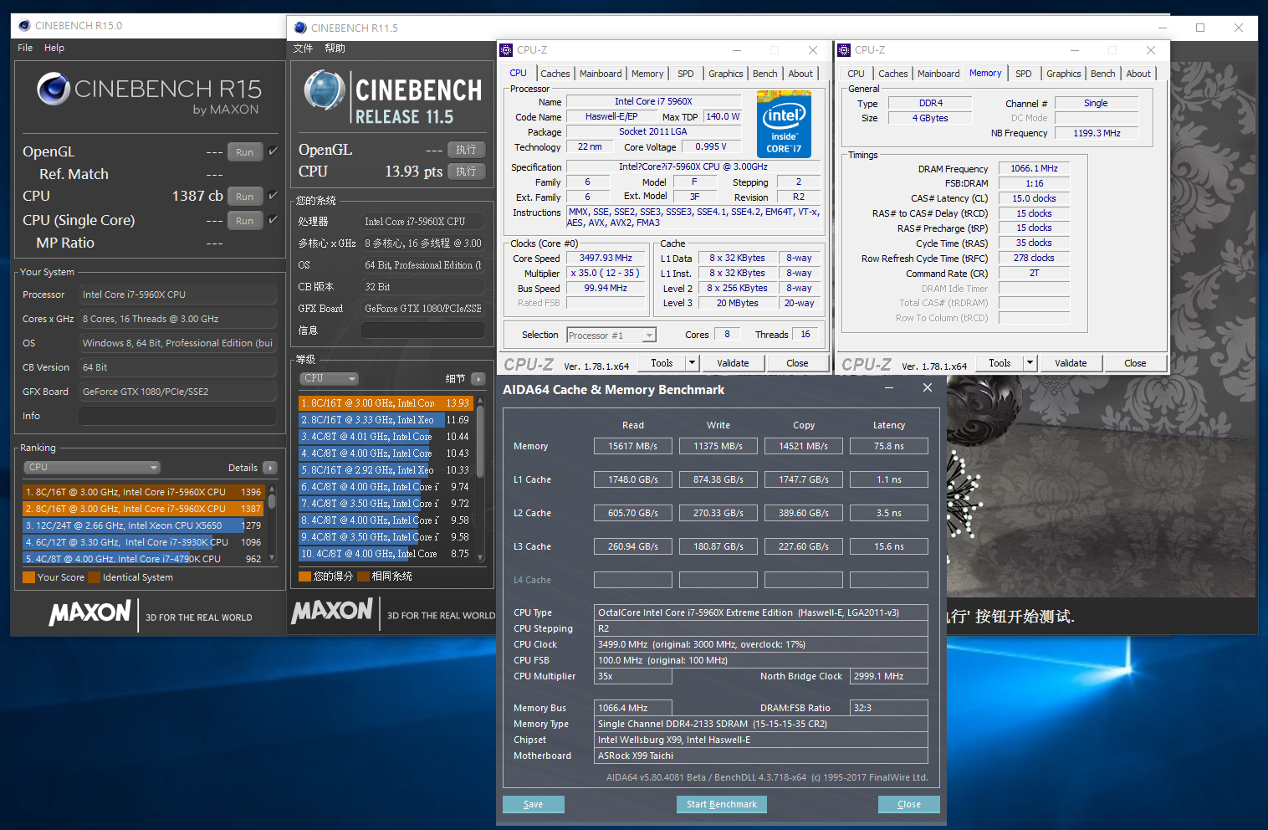The image size is (1268, 830).
Task: Toggle the CPU test checkbox in Cinebench R15
Action: click(273, 195)
